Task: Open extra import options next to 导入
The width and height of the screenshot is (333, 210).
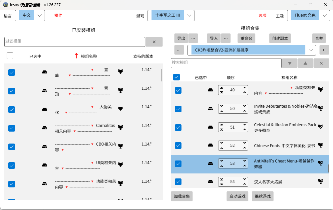Action: (x=226, y=38)
